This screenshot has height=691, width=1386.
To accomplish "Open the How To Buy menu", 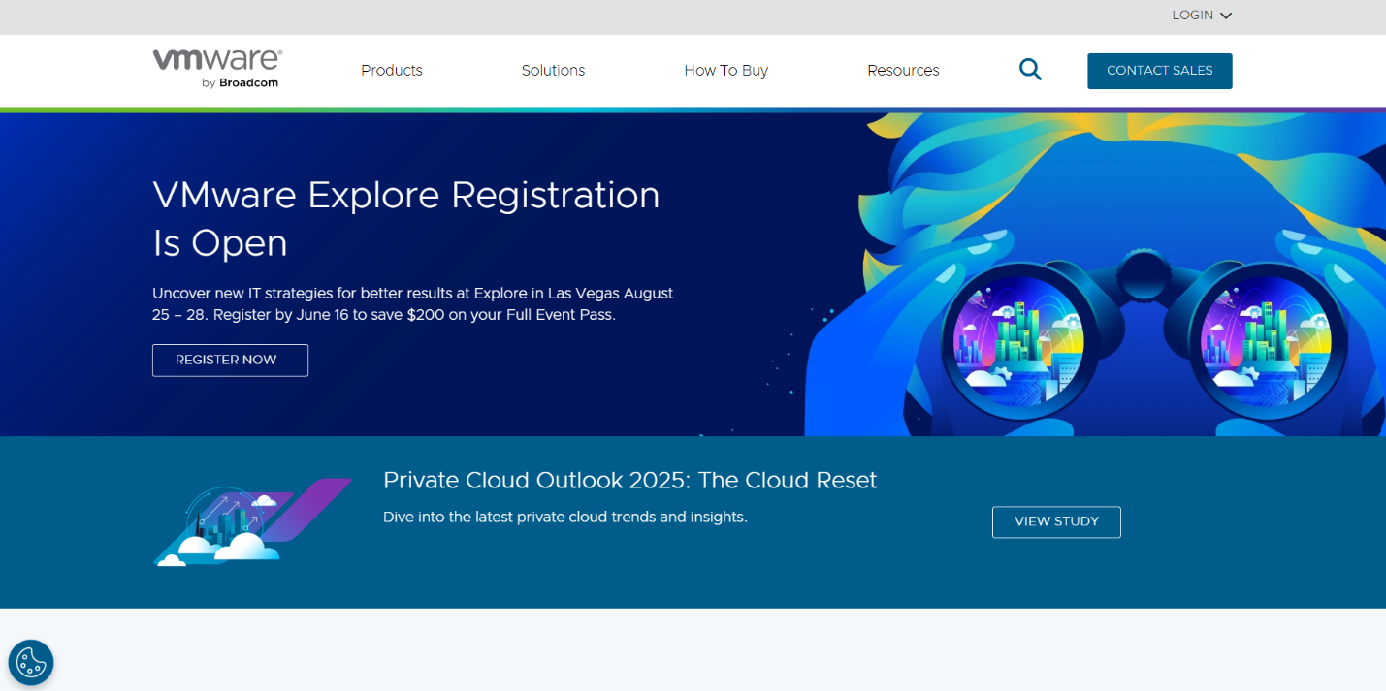I will click(725, 70).
